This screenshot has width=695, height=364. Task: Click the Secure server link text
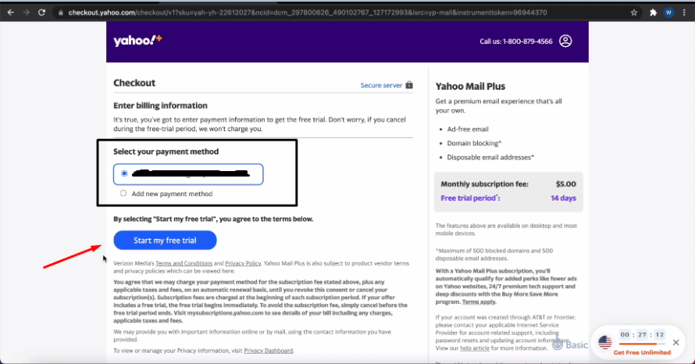tap(381, 85)
